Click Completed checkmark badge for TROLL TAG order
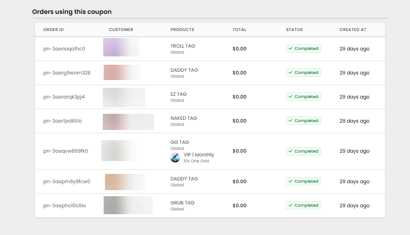410x235 pixels. 303,49
